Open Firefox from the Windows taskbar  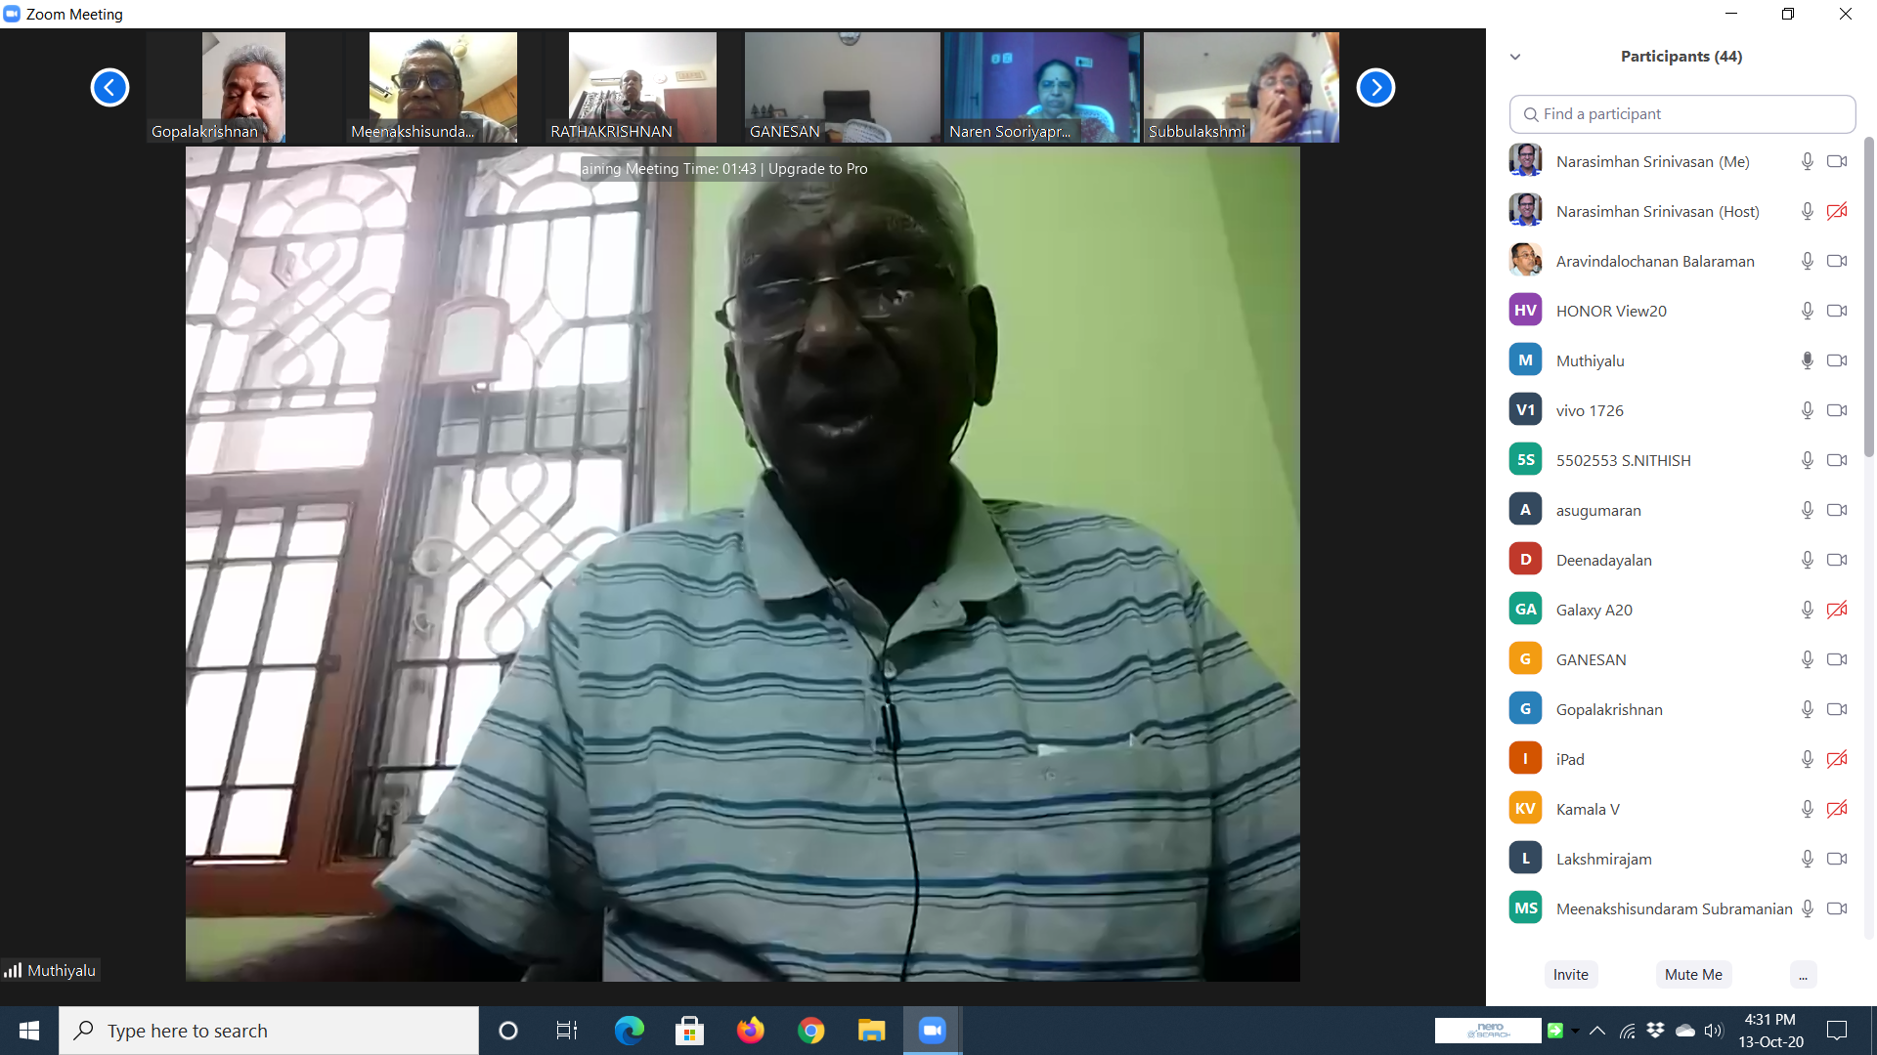click(x=750, y=1031)
